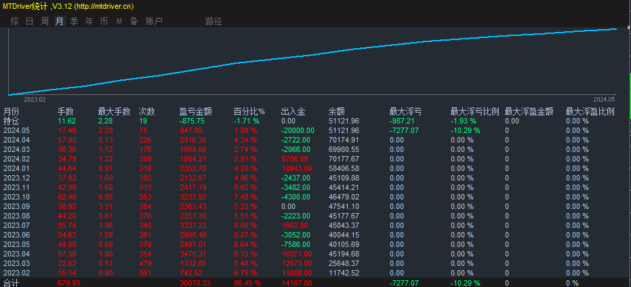
Task: Select the 2024.03 month row
Action: click(315, 149)
